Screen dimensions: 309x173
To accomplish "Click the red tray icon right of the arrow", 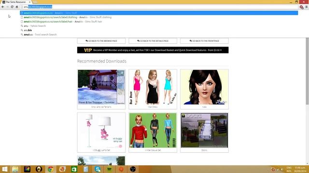I will pyautogui.click(x=273, y=169).
